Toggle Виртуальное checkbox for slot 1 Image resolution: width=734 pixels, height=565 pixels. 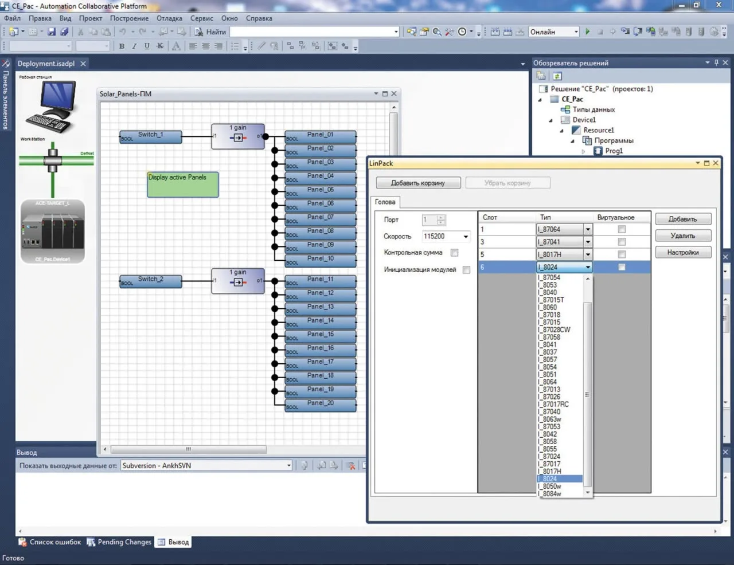click(x=622, y=229)
